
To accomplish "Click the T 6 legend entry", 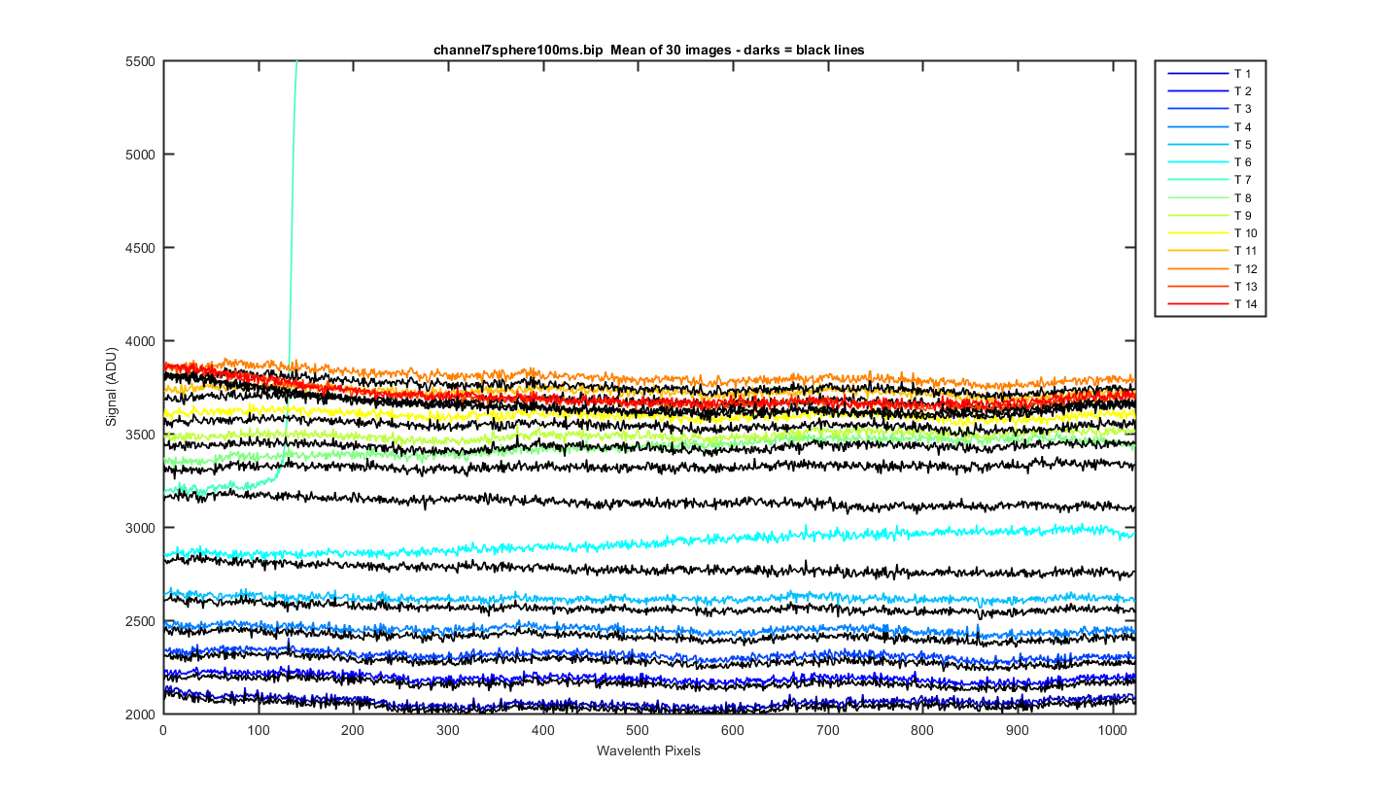I will [x=1210, y=162].
